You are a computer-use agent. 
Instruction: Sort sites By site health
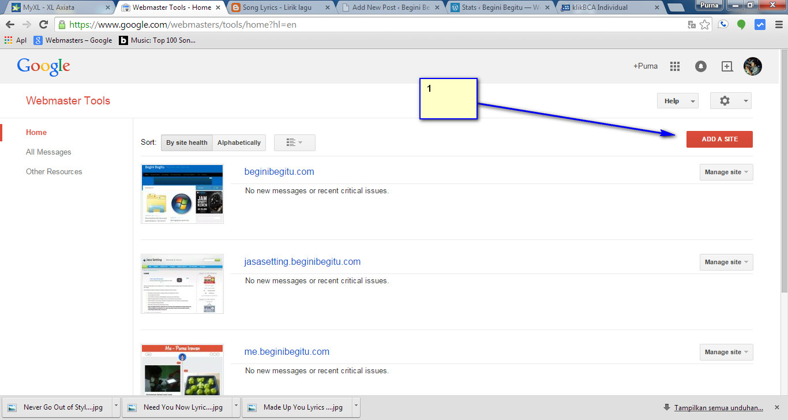coord(187,142)
